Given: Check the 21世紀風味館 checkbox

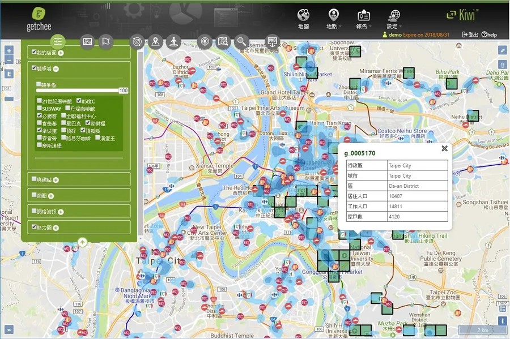Looking at the screenshot, I should [39, 100].
